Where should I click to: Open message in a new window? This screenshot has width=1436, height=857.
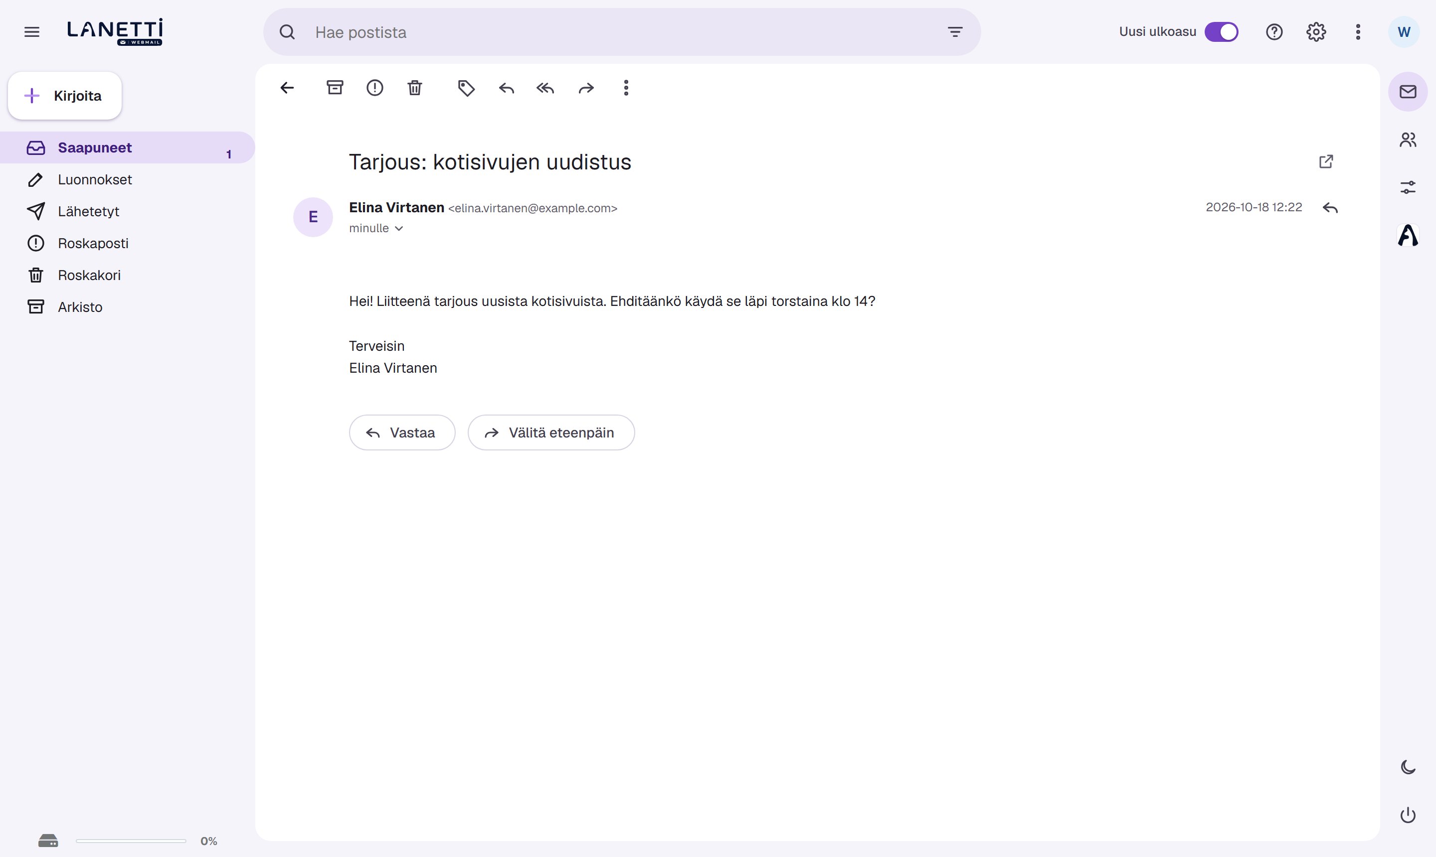point(1326,161)
